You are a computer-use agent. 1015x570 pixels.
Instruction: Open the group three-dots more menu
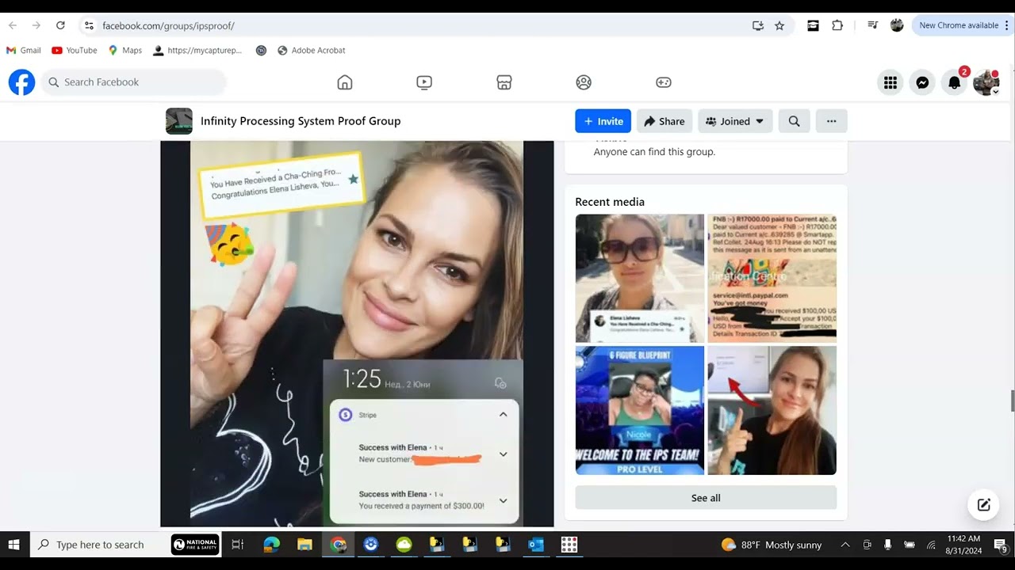point(831,121)
